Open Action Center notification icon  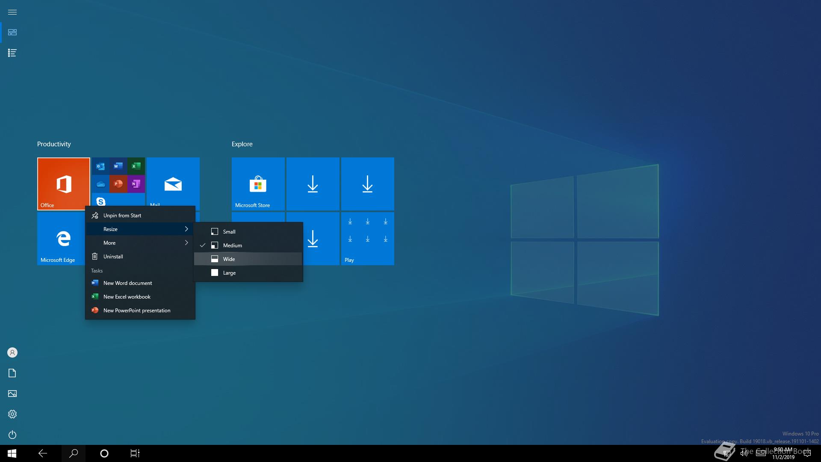tap(807, 453)
